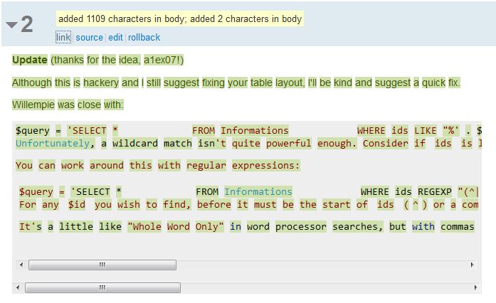Click 'Willempie' in the paragraph
496x303 pixels.
[x=33, y=105]
